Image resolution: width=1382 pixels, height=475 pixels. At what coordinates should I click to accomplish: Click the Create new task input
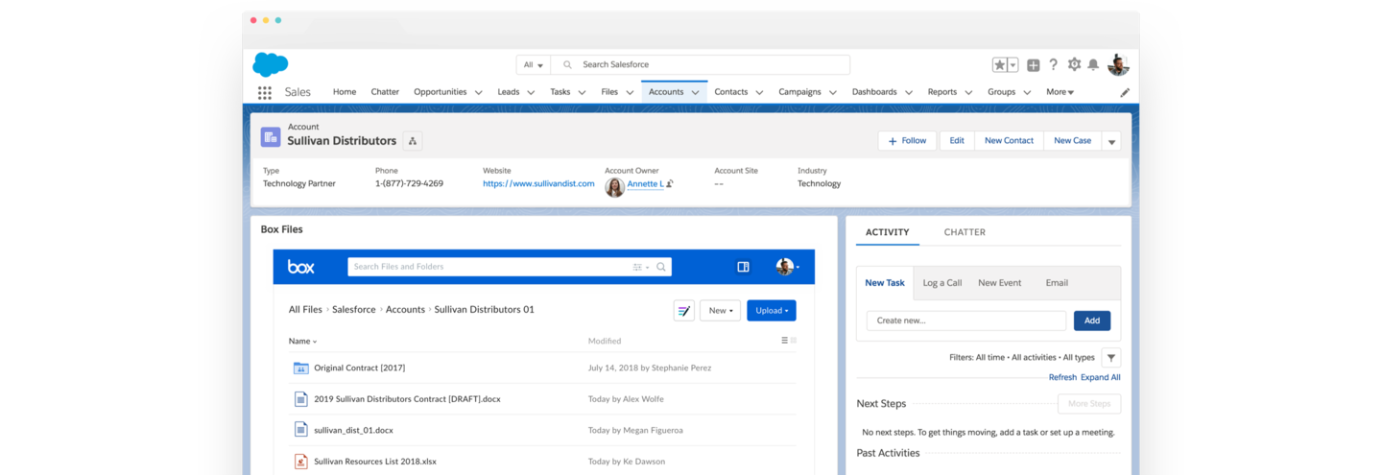[x=965, y=321]
